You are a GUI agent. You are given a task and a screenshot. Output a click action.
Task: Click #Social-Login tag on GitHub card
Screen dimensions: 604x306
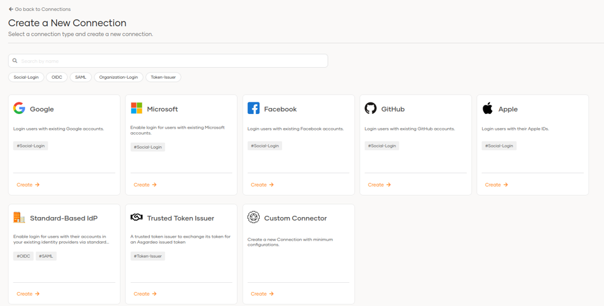click(x=382, y=146)
